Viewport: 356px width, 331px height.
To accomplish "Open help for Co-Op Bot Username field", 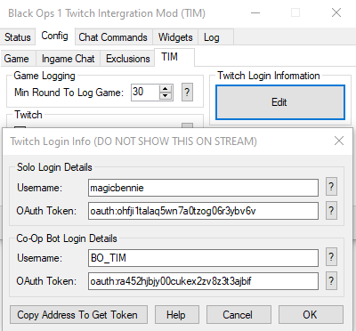I will click(331, 257).
